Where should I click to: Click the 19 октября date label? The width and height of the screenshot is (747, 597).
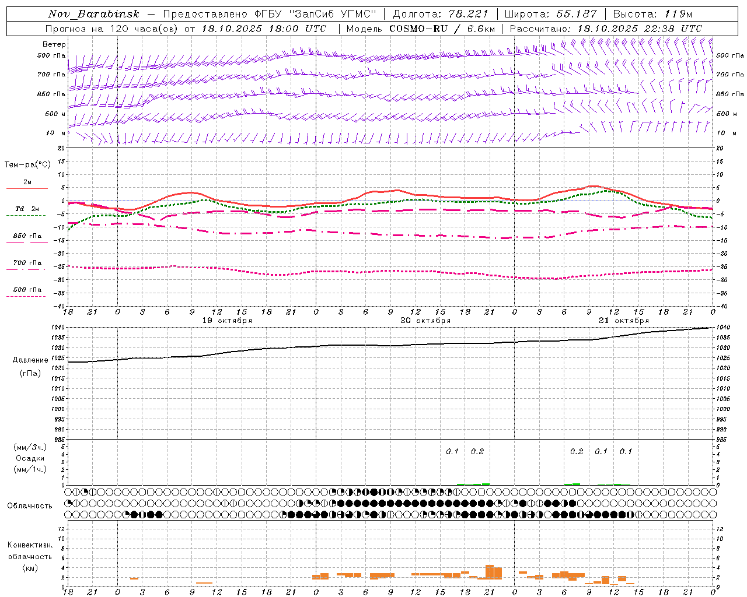point(227,321)
